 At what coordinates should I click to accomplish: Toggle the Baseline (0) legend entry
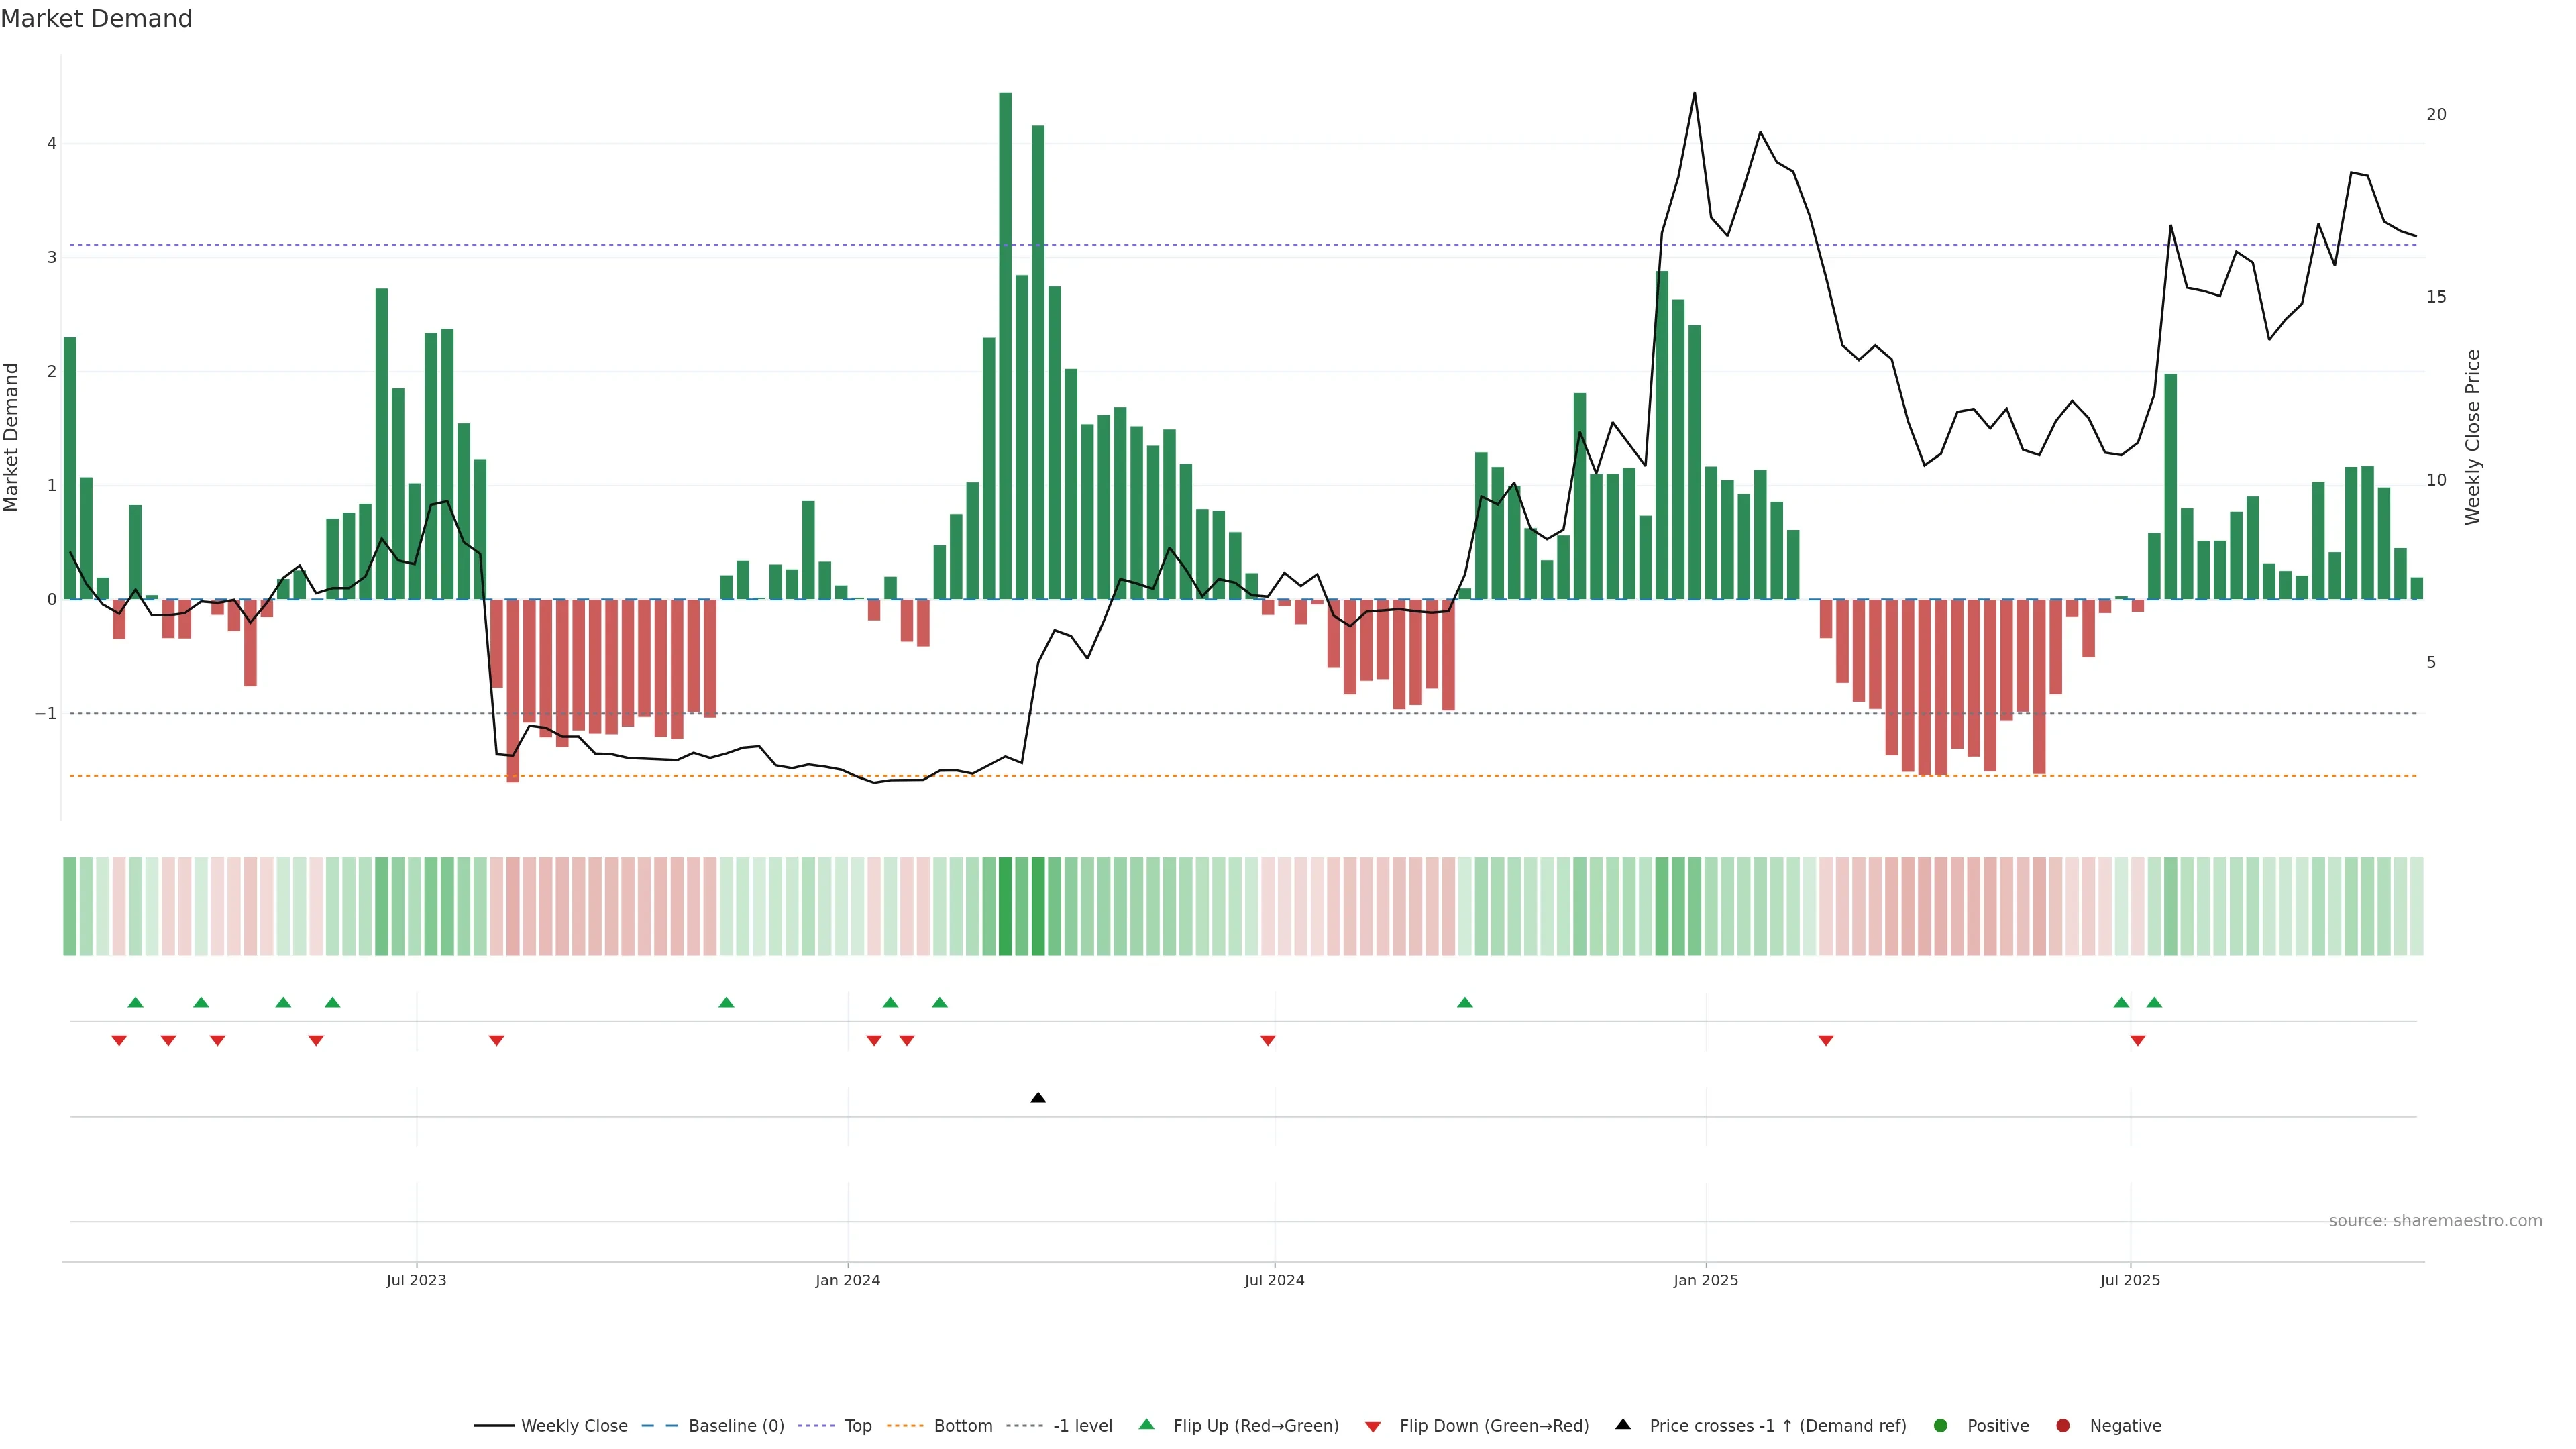pos(736,1426)
